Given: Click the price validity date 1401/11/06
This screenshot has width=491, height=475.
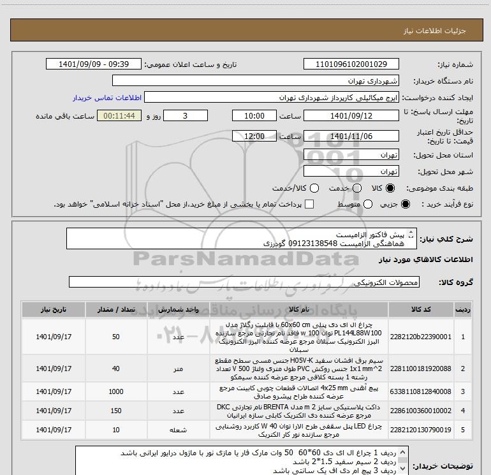Looking at the screenshot, I should pyautogui.click(x=351, y=136).
